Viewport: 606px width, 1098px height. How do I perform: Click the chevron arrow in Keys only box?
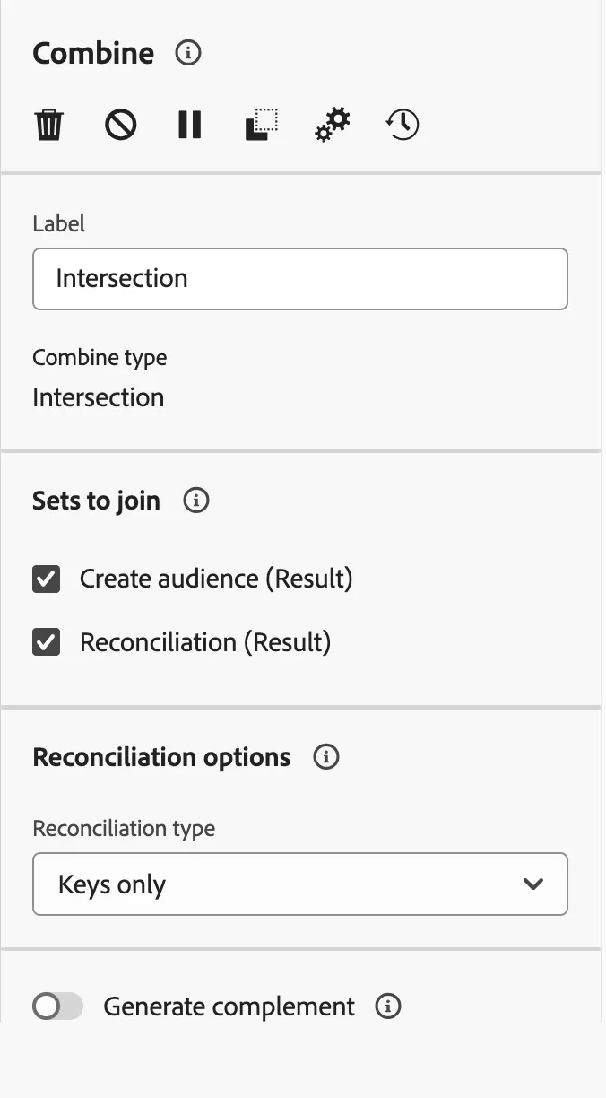(x=533, y=884)
